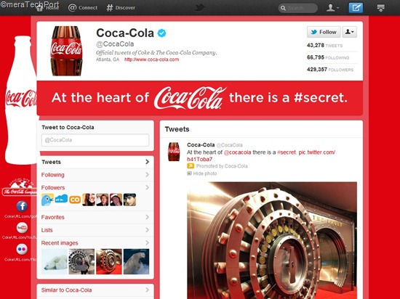Viewport: 400px width, 299px height.
Task: Expand the Recent images section
Action: 95,243
